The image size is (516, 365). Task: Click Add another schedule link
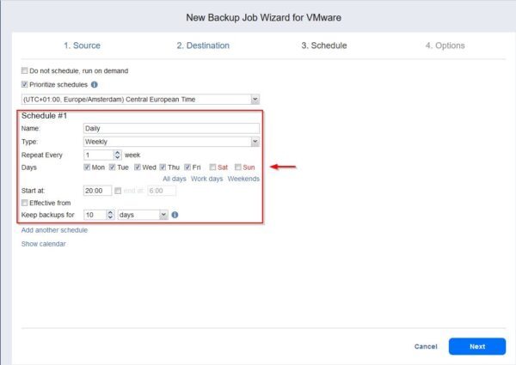point(54,230)
